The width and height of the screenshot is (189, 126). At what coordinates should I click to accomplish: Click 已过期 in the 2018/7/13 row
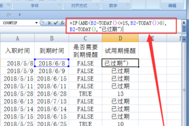pos(120,101)
